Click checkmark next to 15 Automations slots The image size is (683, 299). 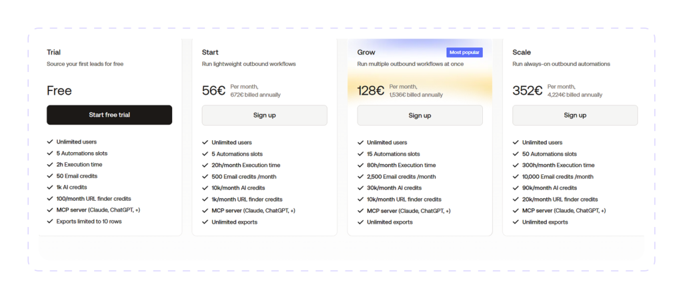pos(360,154)
